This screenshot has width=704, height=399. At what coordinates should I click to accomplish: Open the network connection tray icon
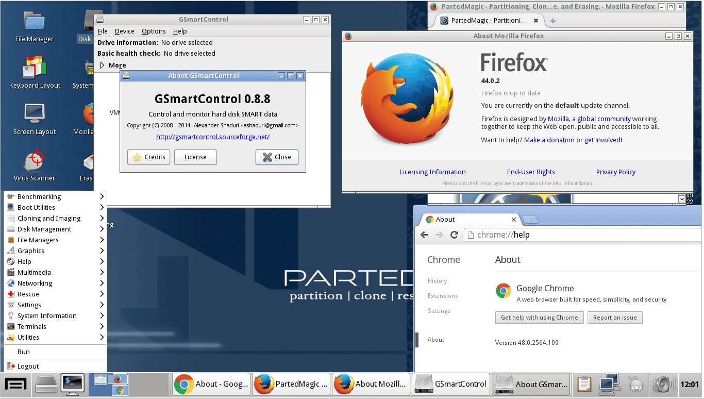point(609,384)
